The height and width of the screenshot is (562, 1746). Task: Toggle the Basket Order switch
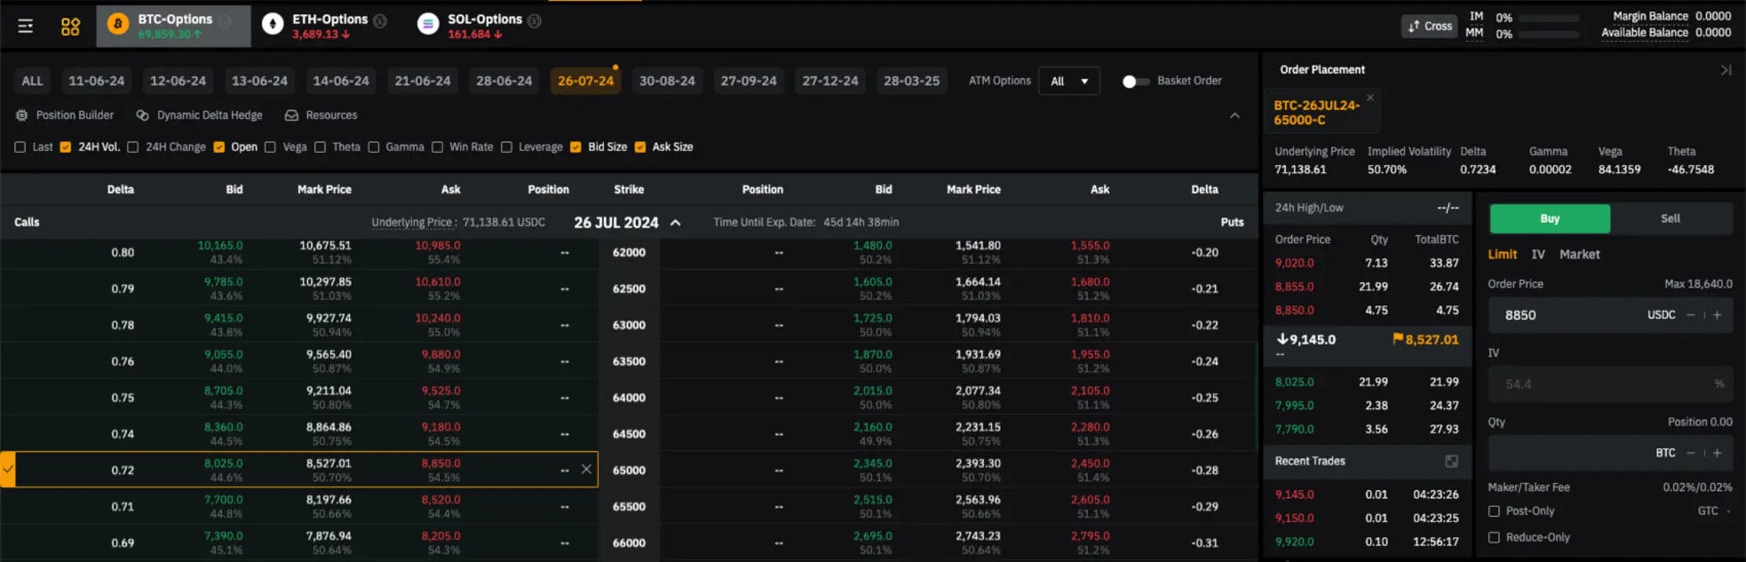point(1136,81)
